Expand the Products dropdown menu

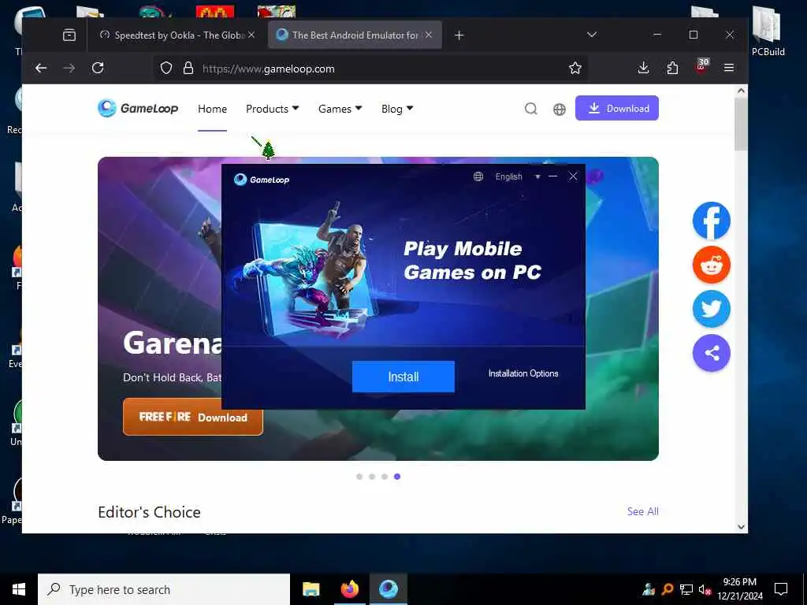tap(272, 109)
